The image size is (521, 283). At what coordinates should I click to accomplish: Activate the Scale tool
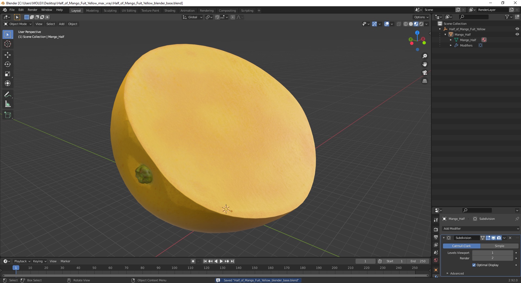8,74
